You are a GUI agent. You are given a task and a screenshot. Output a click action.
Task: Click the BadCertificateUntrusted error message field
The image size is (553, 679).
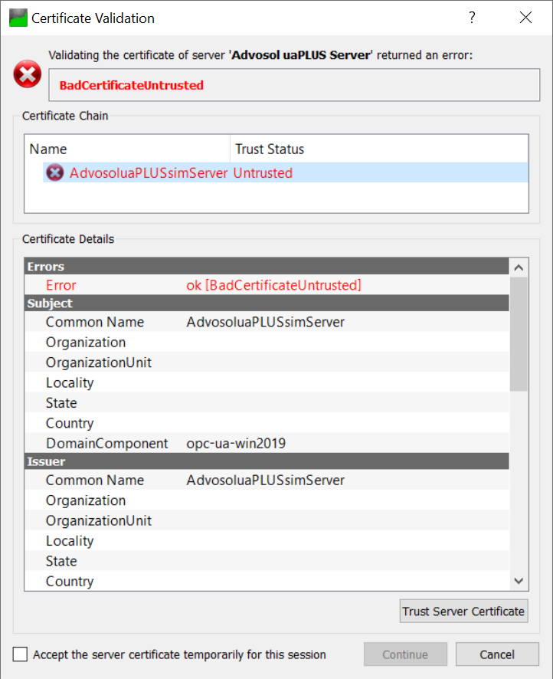click(x=294, y=85)
